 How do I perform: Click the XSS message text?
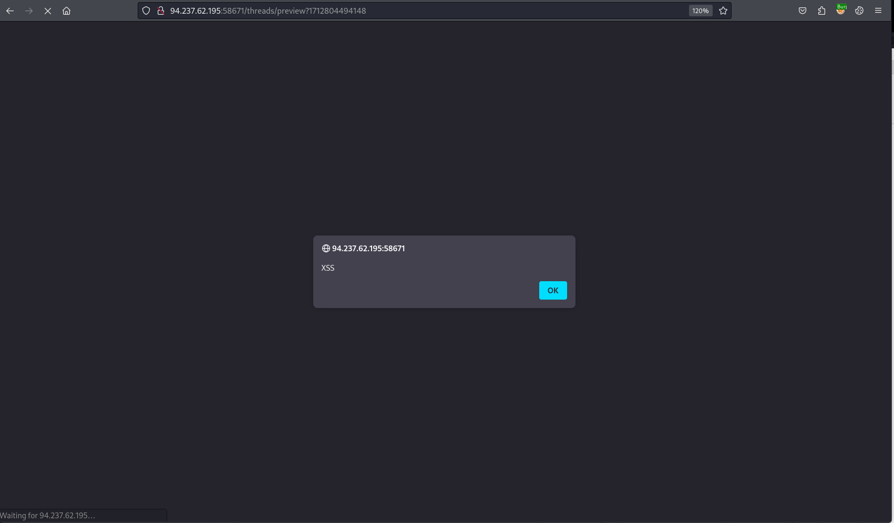pyautogui.click(x=328, y=268)
